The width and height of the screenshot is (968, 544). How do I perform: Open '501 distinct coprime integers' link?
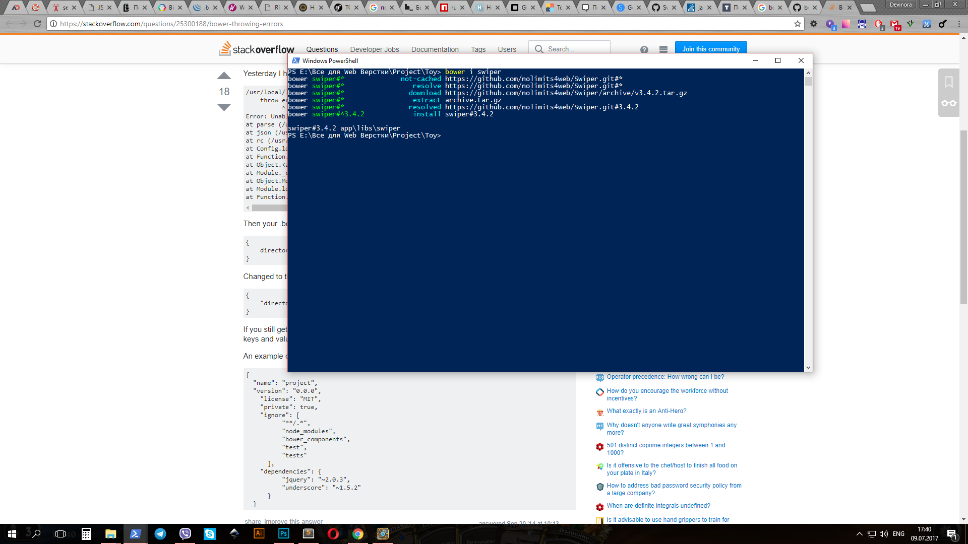click(665, 449)
